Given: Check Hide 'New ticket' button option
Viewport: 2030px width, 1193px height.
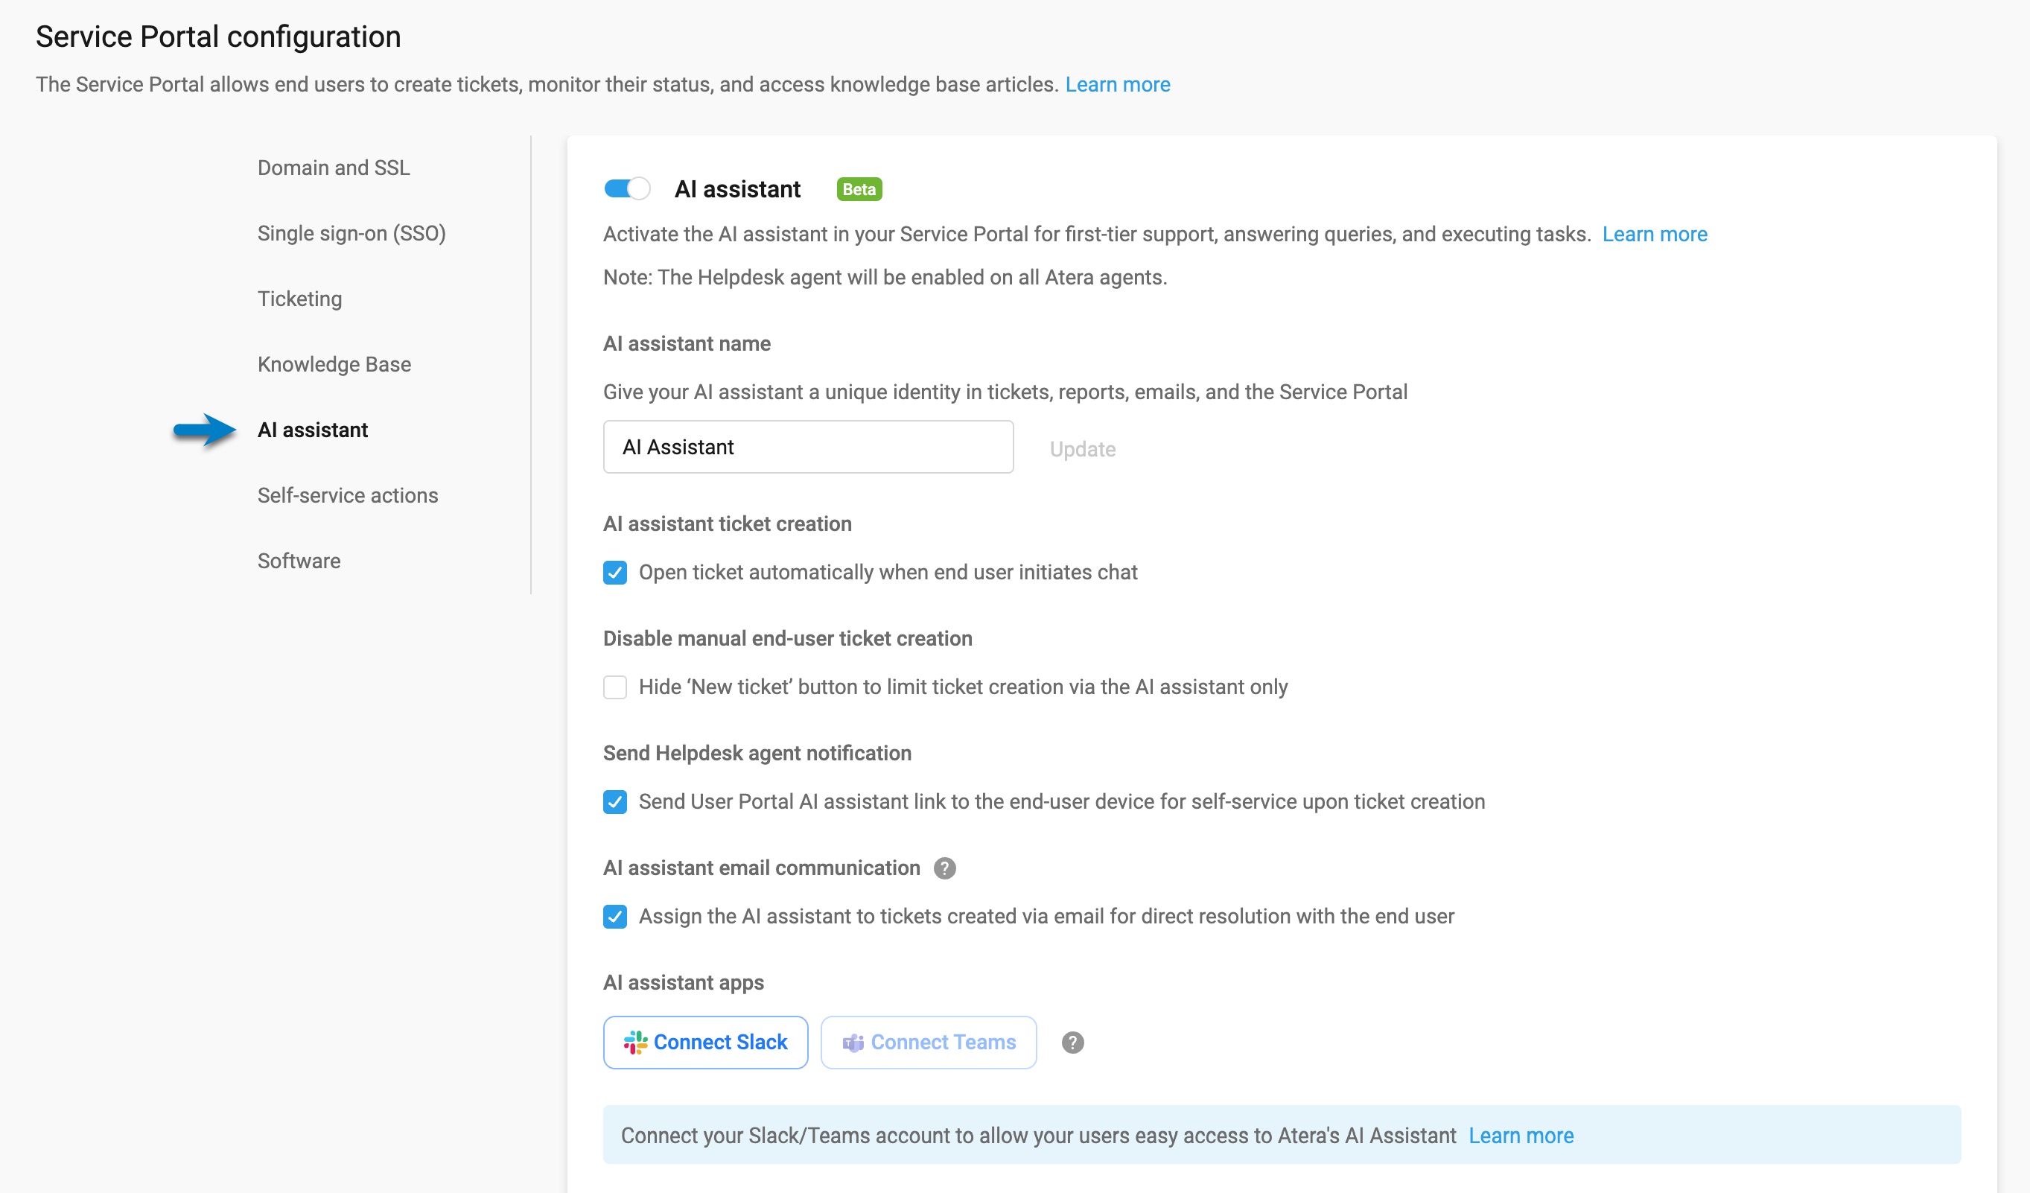Looking at the screenshot, I should coord(614,687).
